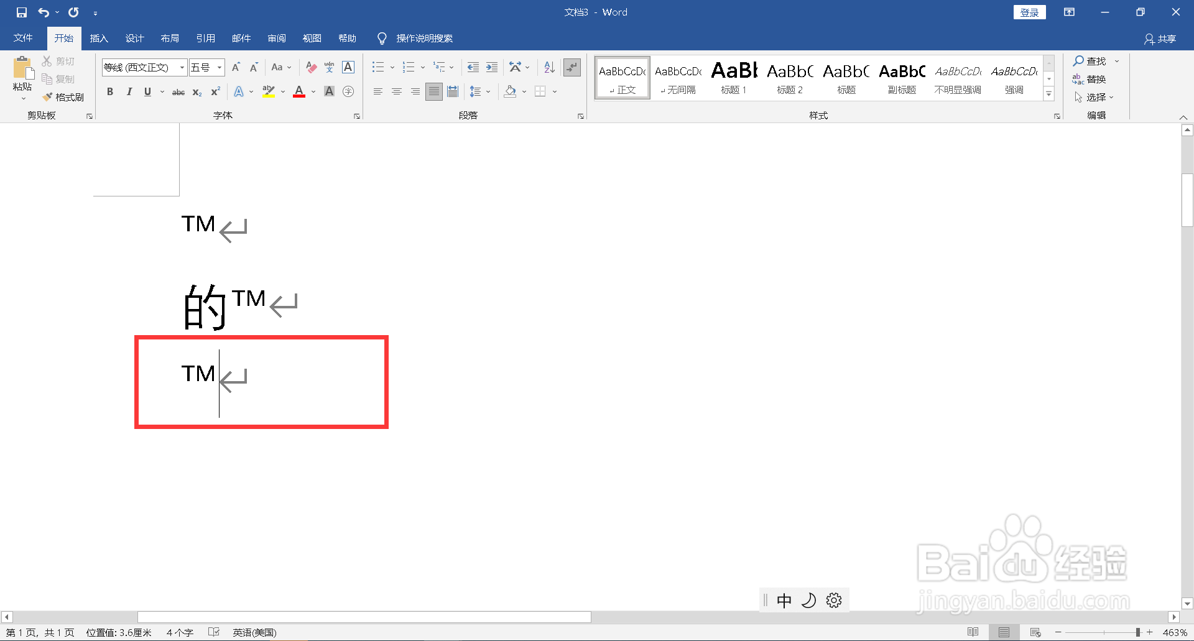Click the Tell Me search box (操作说明搜索)

click(x=425, y=39)
